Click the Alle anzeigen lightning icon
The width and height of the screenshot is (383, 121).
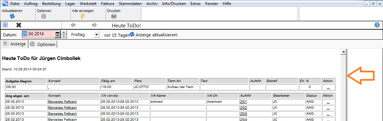(x=83, y=16)
